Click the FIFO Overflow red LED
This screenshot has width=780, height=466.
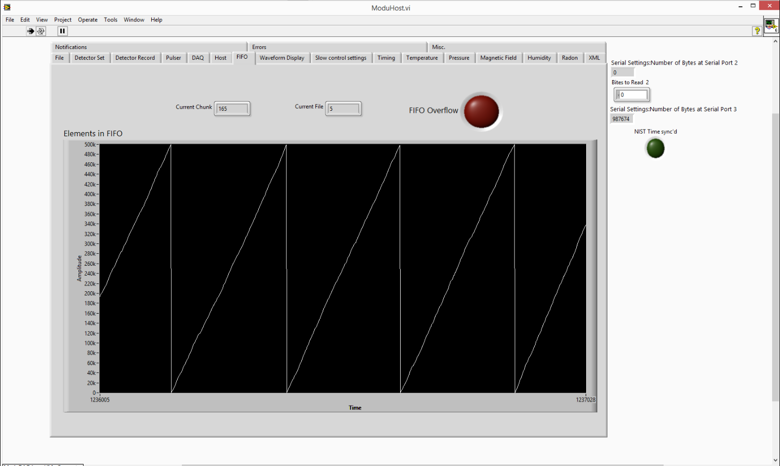point(481,111)
